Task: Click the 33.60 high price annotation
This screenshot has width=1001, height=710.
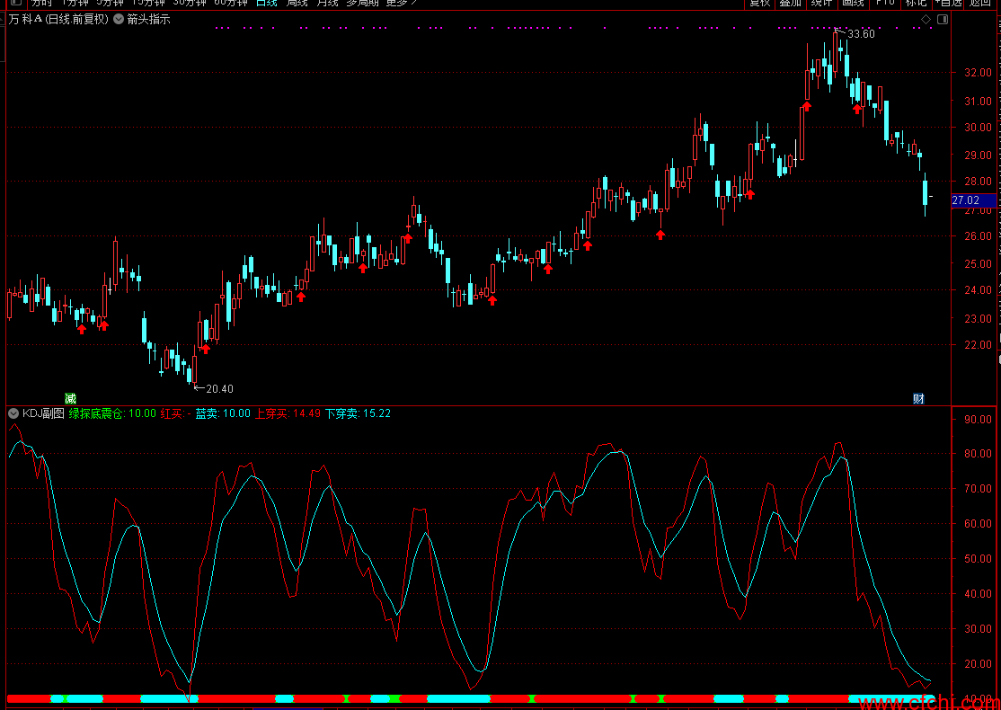Action: point(861,34)
